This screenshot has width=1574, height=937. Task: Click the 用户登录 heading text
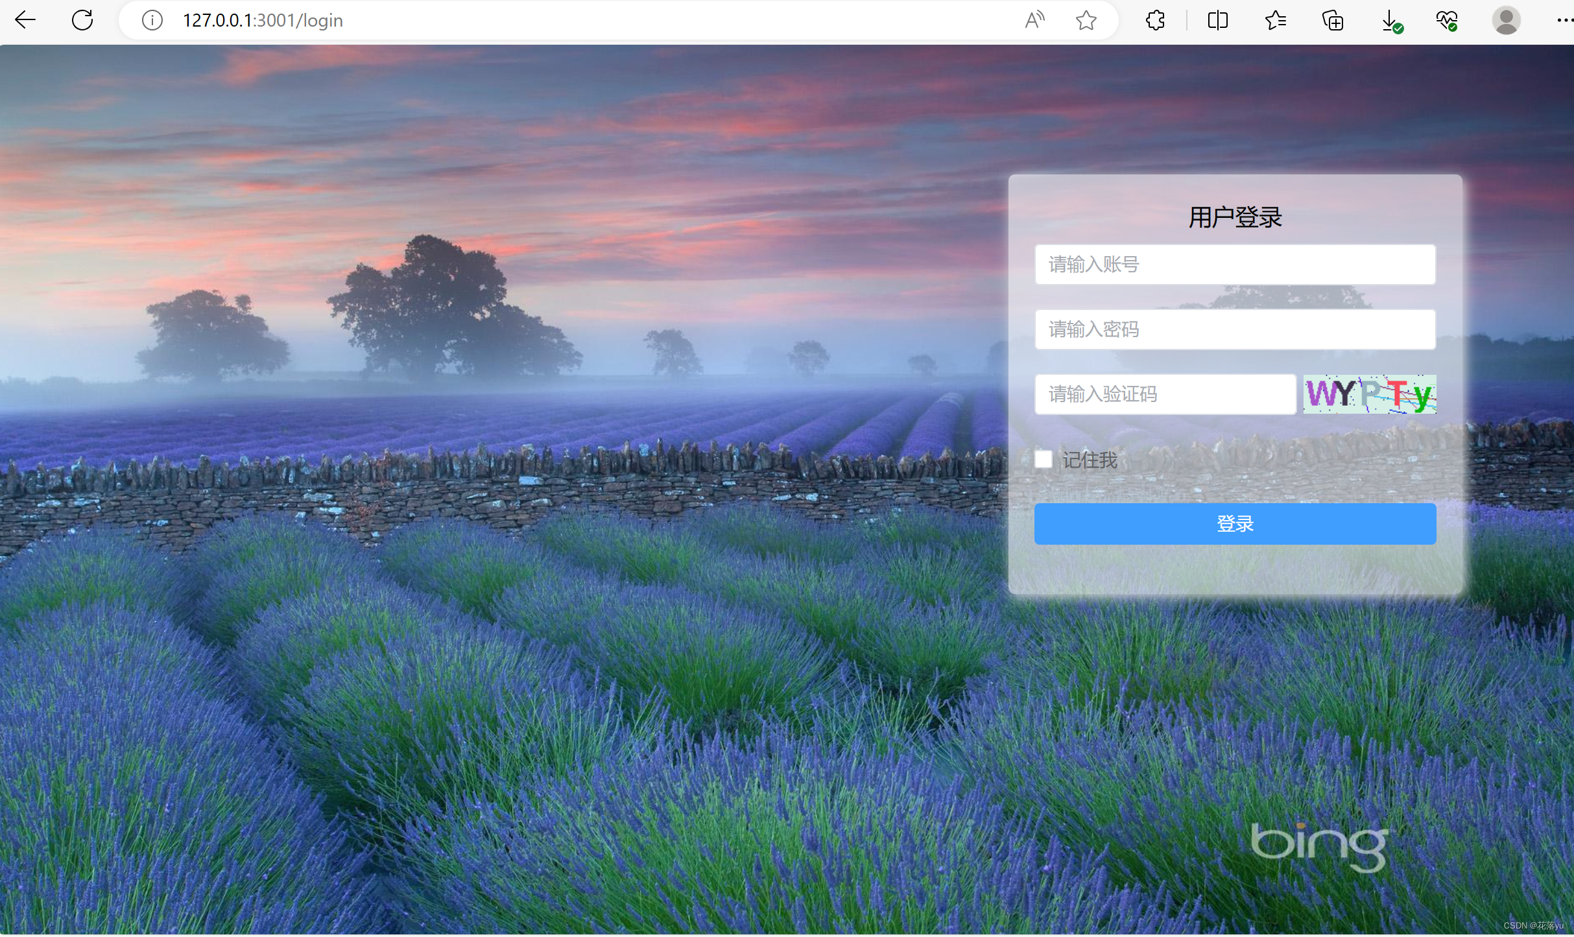(1235, 217)
